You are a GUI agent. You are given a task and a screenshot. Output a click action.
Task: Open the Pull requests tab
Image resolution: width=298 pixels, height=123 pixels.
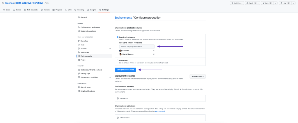(31, 10)
